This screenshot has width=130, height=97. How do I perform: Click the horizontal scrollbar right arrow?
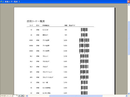[126, 96]
